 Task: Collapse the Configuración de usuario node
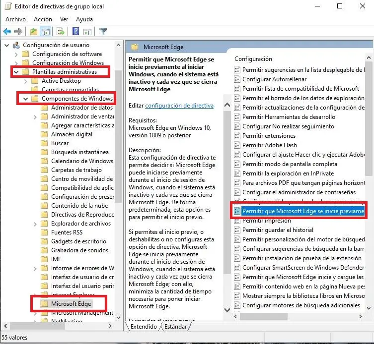7,45
